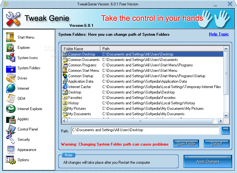Click the OEM document icon
The height and width of the screenshot is (173, 237).
[11, 98]
